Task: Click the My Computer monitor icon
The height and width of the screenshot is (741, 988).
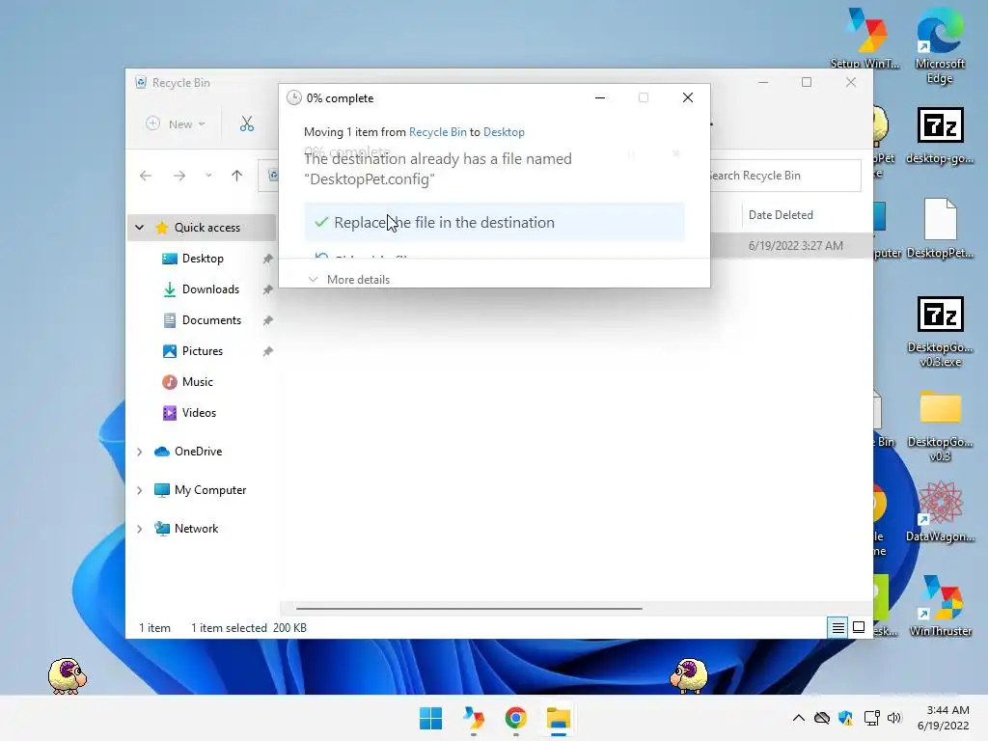Action: tap(162, 490)
